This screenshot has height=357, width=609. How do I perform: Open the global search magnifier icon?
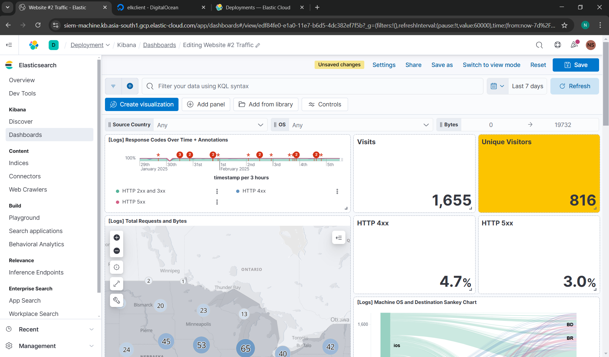[539, 45]
